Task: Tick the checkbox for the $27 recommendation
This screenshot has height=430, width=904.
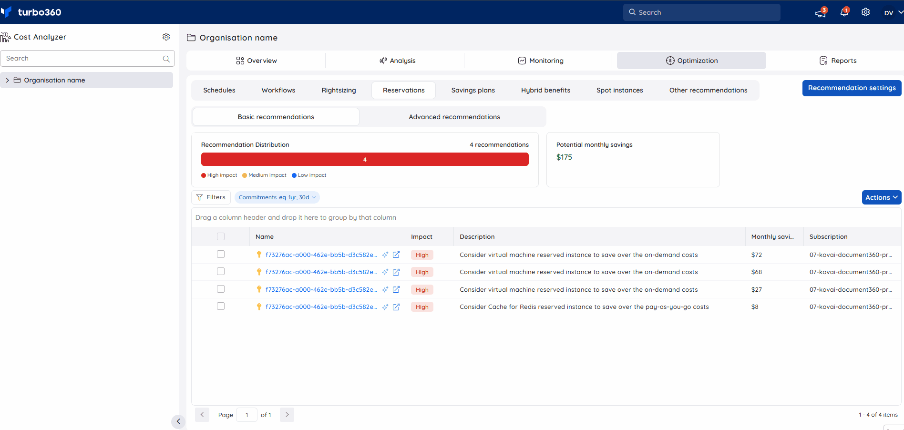Action: click(221, 289)
